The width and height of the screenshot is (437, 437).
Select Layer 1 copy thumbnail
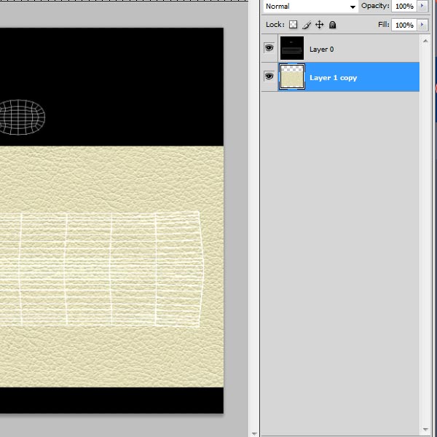pyautogui.click(x=292, y=76)
